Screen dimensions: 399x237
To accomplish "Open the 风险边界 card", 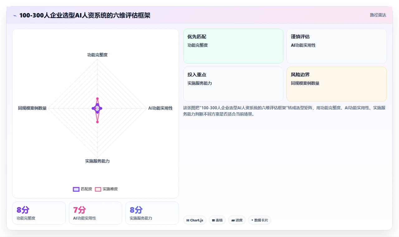I will [336, 84].
